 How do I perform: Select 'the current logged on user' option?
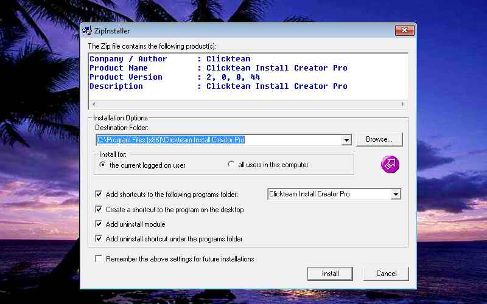click(x=103, y=165)
